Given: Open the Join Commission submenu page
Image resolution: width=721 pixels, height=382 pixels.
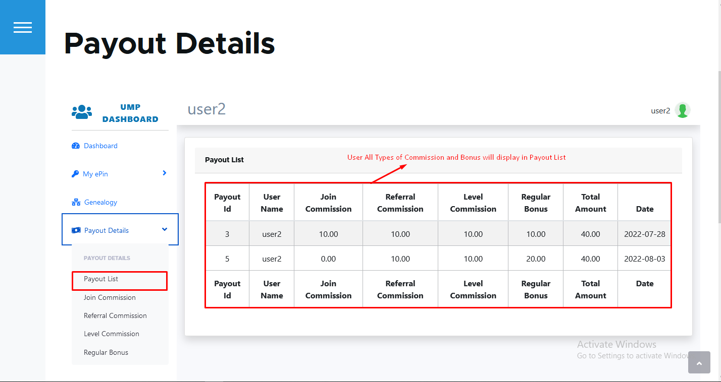Looking at the screenshot, I should point(110,297).
